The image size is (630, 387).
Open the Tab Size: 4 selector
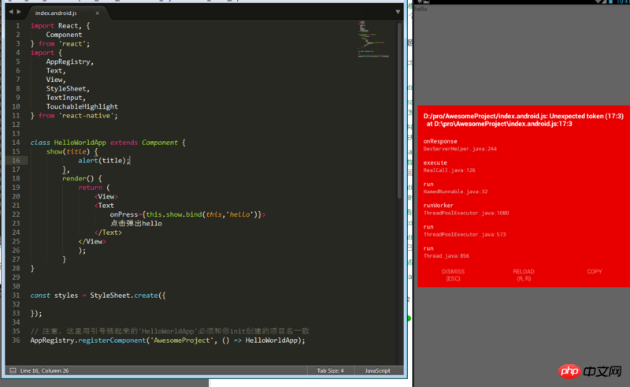pos(330,370)
